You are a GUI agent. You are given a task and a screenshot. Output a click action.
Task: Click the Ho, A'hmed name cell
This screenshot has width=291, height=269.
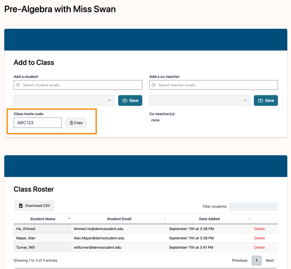(x=43, y=229)
